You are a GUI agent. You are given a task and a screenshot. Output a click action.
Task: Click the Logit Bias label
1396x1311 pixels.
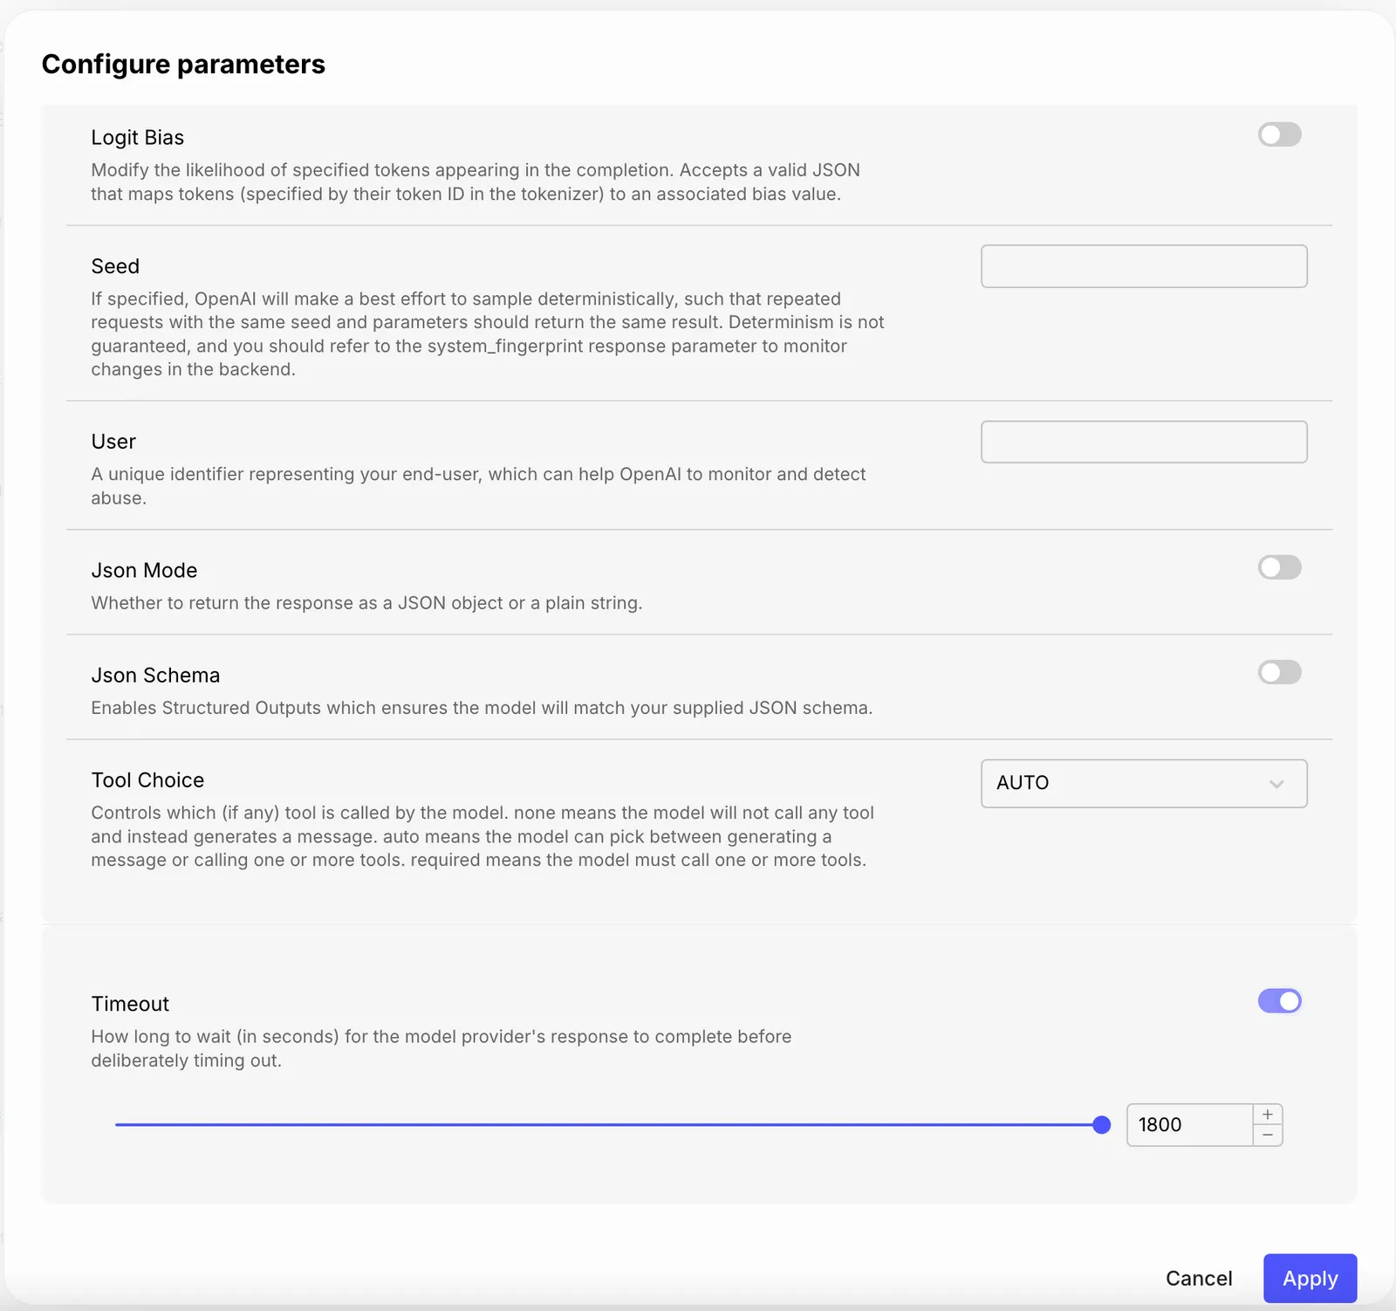click(x=138, y=138)
